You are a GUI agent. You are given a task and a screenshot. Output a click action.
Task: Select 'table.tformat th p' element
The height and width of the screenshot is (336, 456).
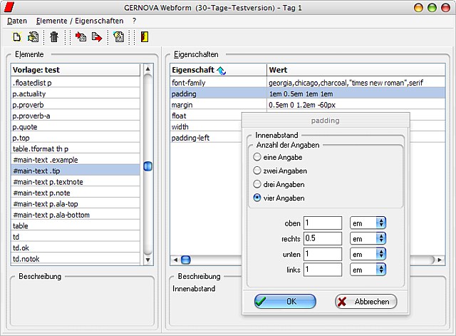tap(76, 149)
